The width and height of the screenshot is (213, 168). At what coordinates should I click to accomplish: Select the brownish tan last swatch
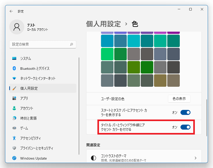pos(174,80)
